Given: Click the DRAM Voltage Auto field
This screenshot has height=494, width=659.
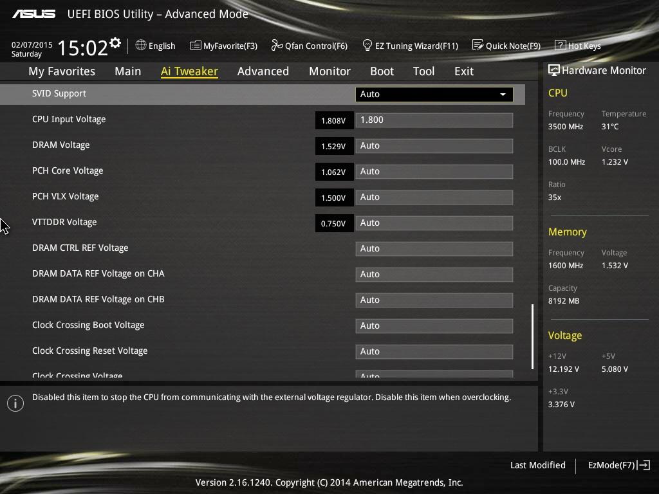Looking at the screenshot, I should (434, 146).
